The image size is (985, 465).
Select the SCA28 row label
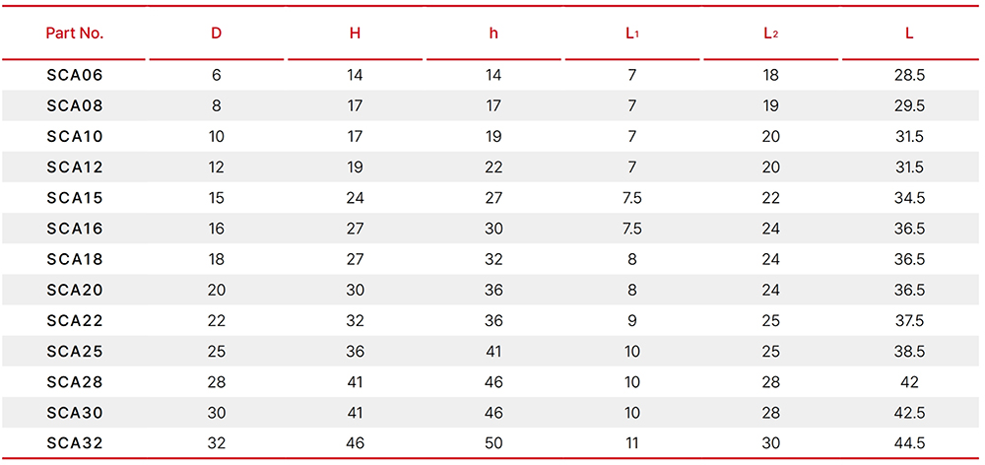pyautogui.click(x=74, y=382)
